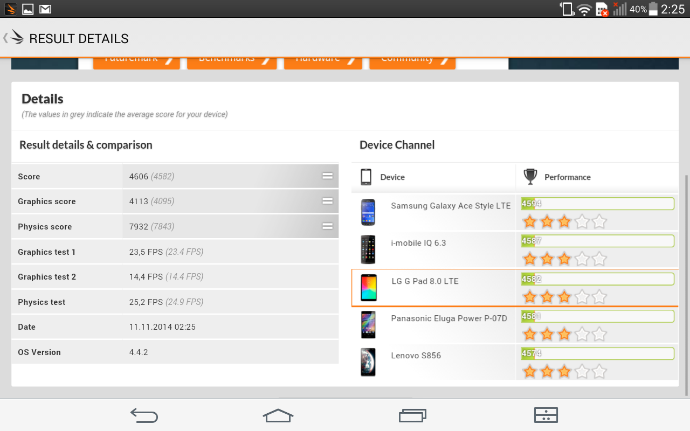Open Samsung Galaxy Ace Style LTE thumbnail
Image resolution: width=690 pixels, height=431 pixels.
tap(368, 212)
